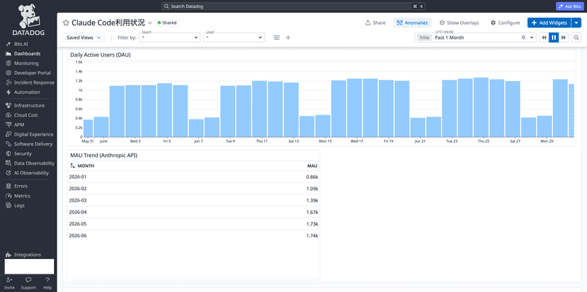Open filter settings sliders icon
Viewport: 587px width, 292px height.
tap(277, 38)
